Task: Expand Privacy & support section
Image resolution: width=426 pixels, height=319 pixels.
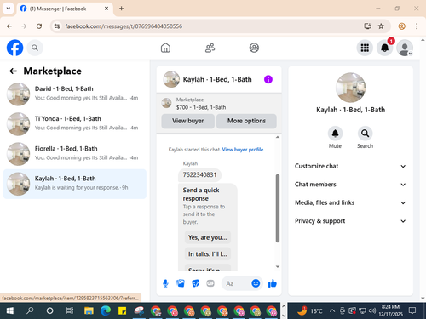Action: click(x=350, y=221)
